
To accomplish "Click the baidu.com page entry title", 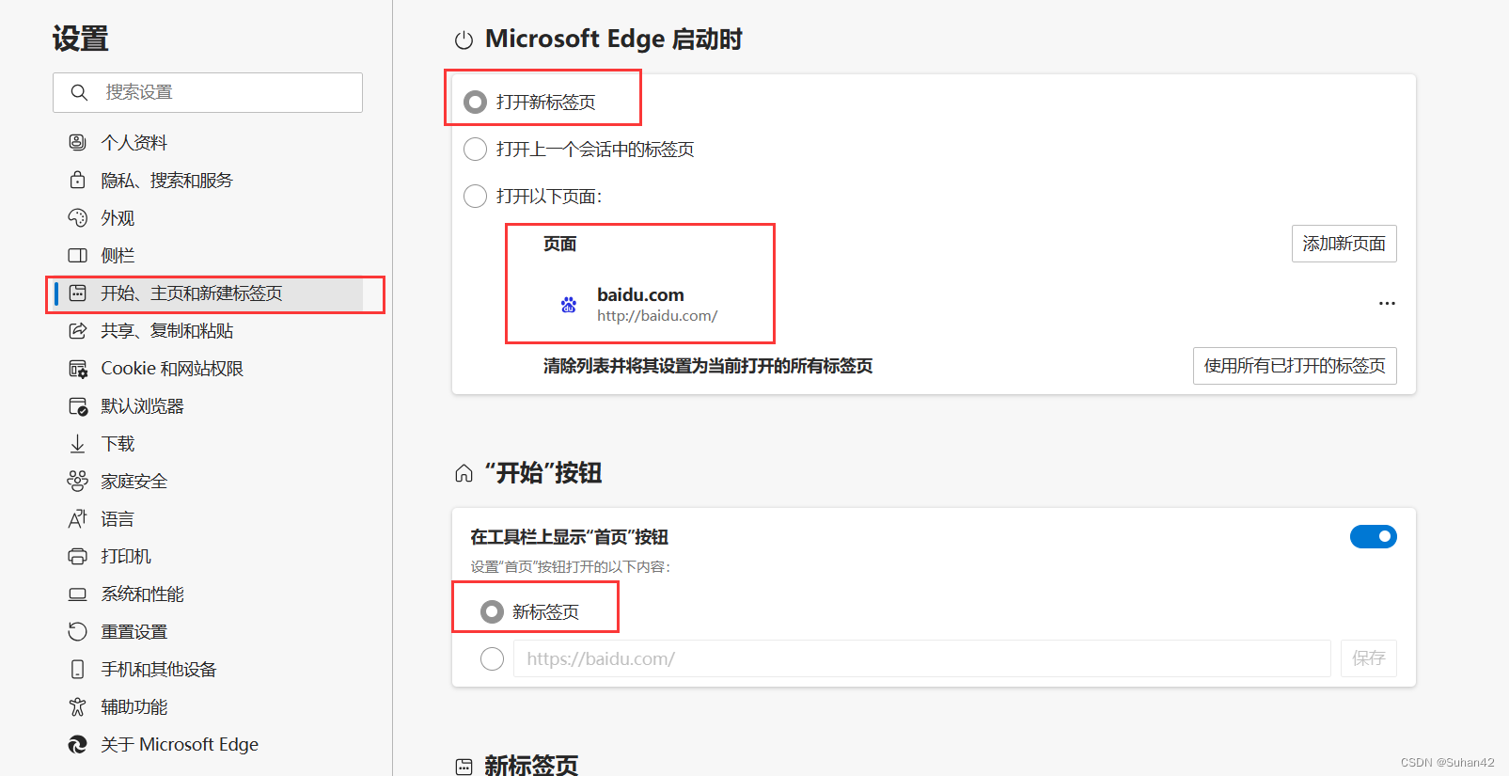I will 640,294.
